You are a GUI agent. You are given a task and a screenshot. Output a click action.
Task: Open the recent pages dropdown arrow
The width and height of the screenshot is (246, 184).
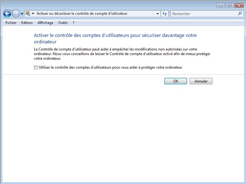(22, 14)
